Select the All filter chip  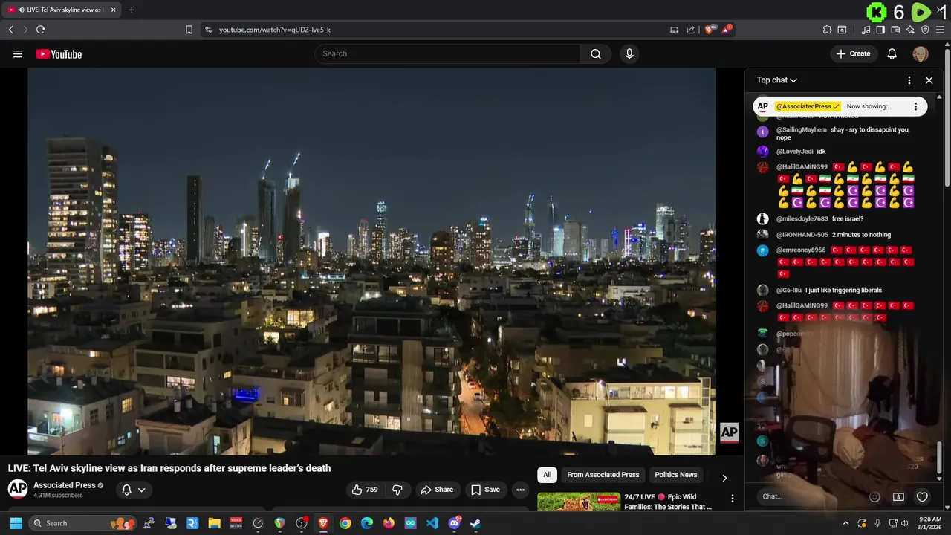[547, 475]
